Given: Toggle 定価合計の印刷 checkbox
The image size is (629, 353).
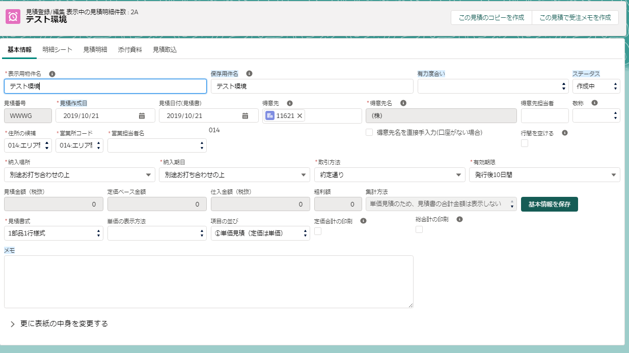Looking at the screenshot, I should pos(318,231).
